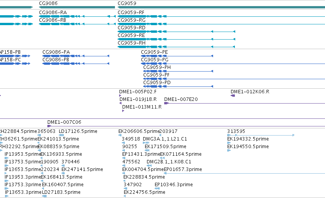Click the EK088359.5prime EST label
The image size is (325, 198).
(x=59, y=147)
